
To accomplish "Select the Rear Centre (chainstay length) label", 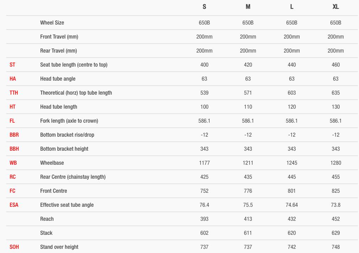I will click(x=73, y=177).
